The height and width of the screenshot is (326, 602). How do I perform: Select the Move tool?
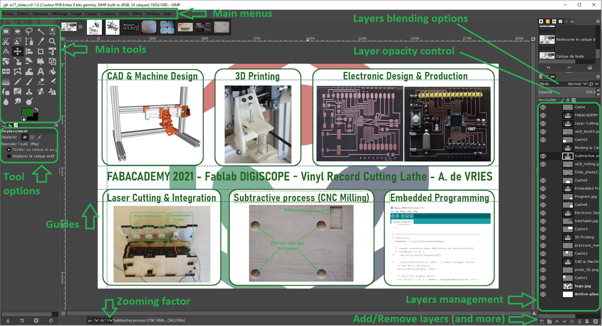[x=18, y=51]
